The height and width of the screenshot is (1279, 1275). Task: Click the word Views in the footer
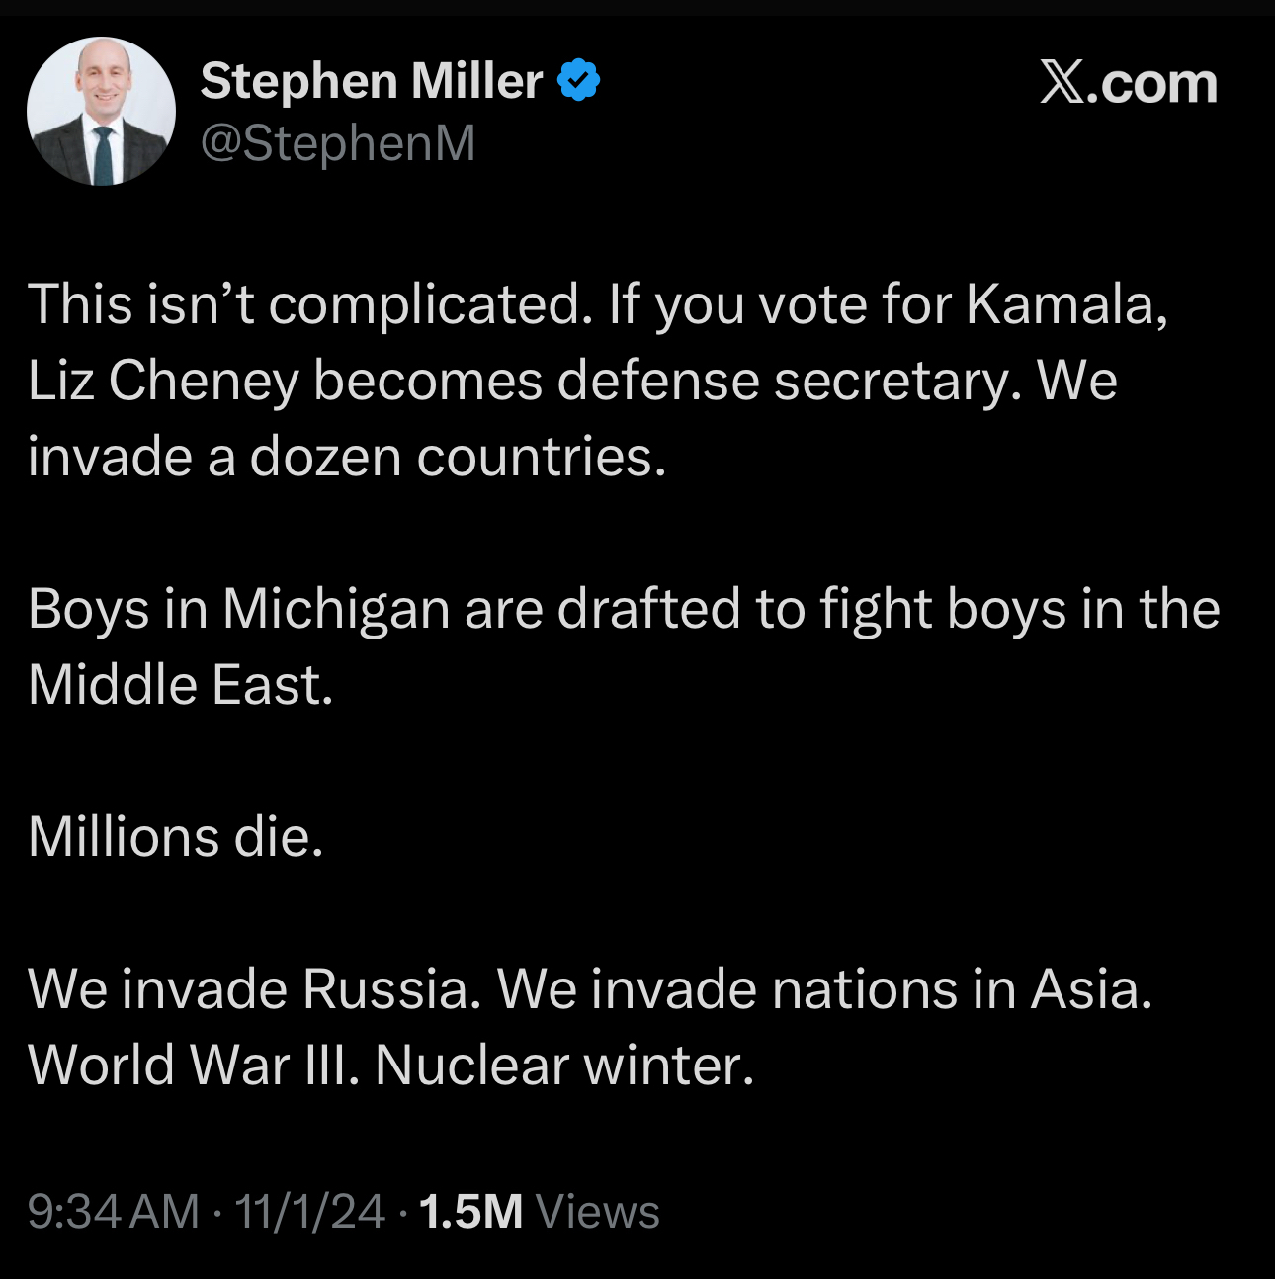(x=597, y=1212)
